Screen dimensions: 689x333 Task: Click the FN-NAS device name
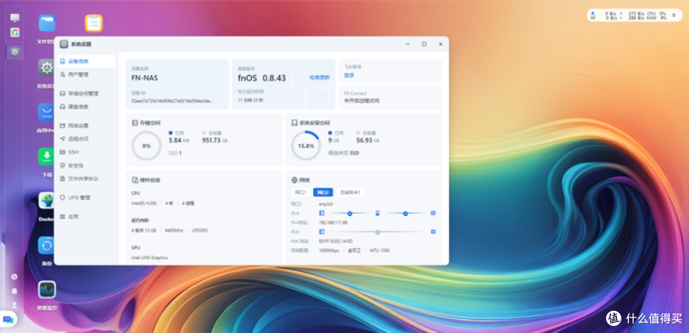tap(145, 78)
